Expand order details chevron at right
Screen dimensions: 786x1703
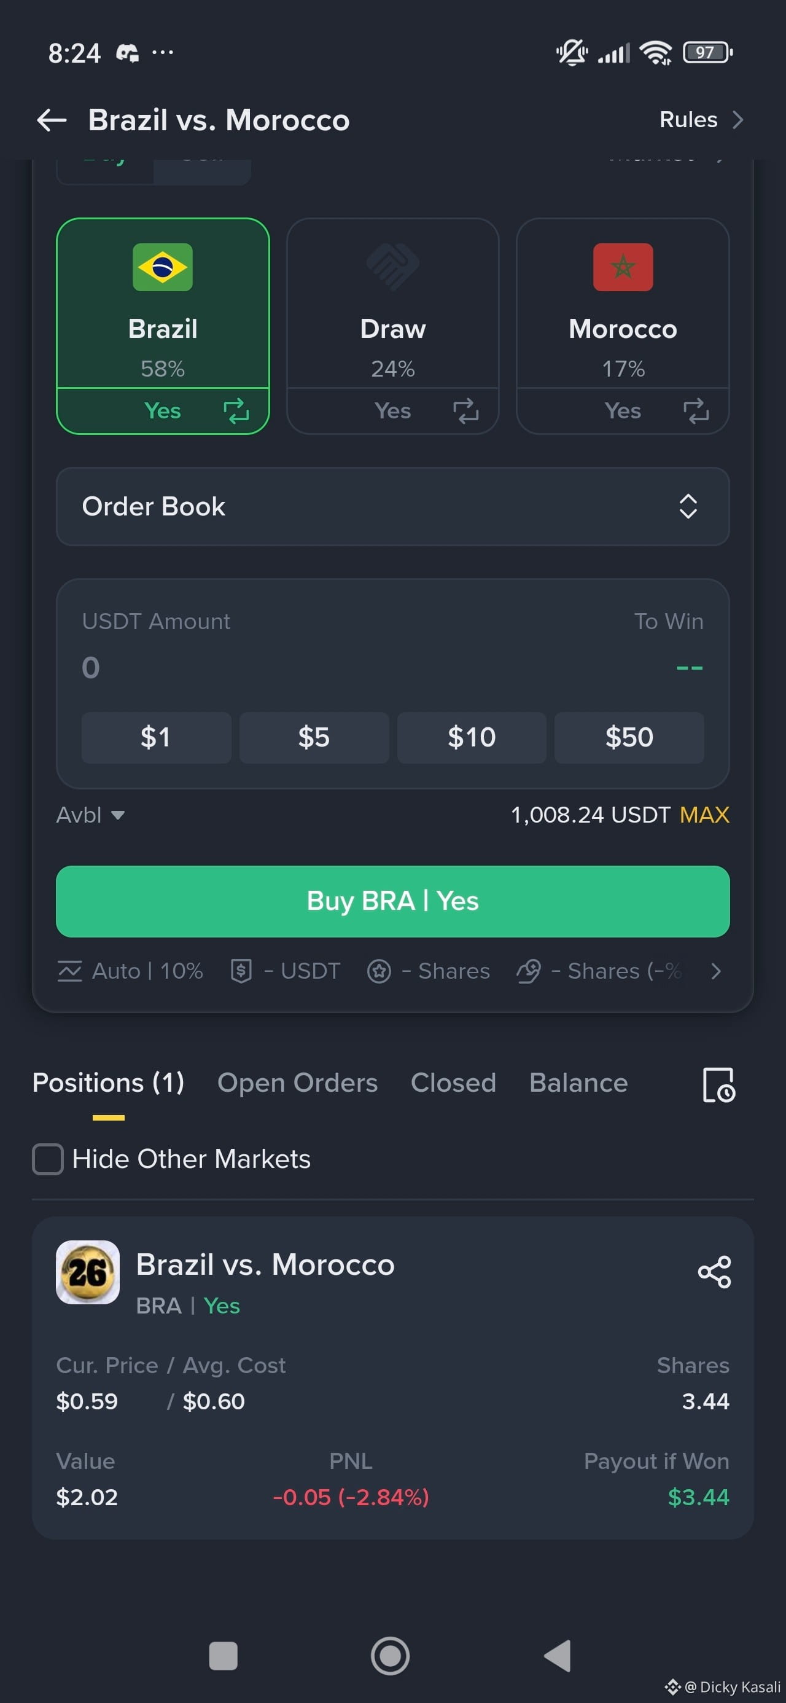pyautogui.click(x=715, y=971)
